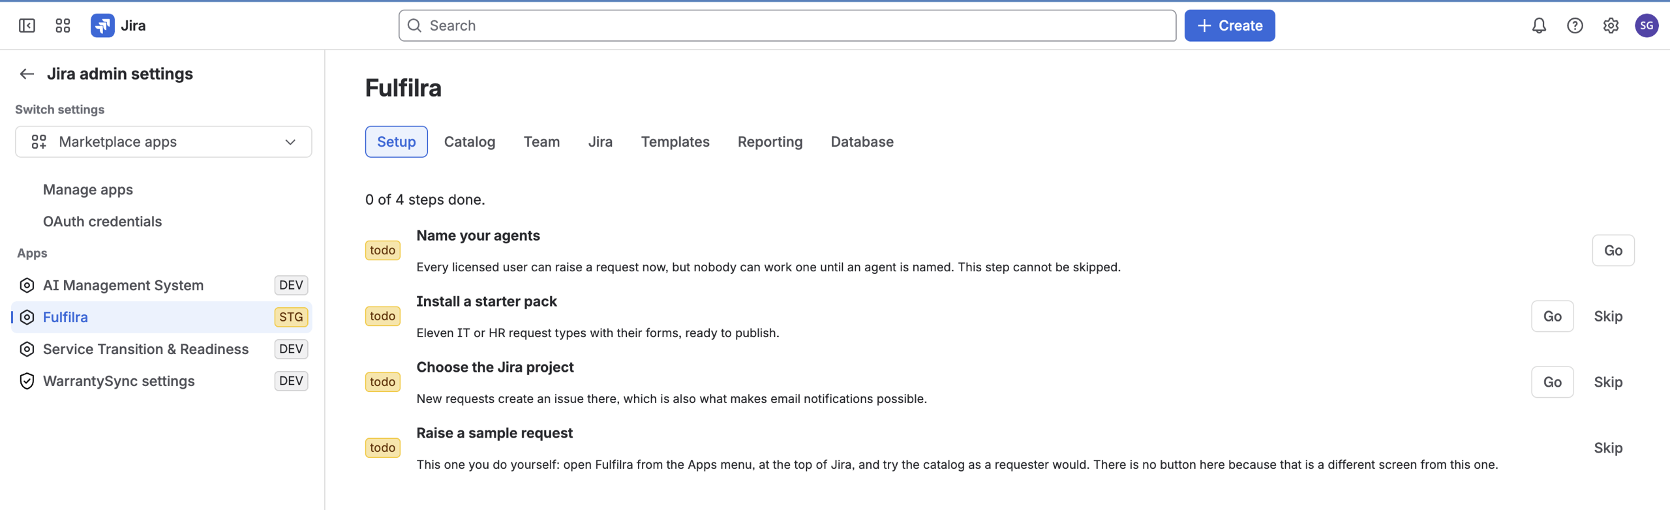Screen dimensions: 1670x510
Task: Collapse the sidebar panel icon
Action: pyautogui.click(x=27, y=25)
